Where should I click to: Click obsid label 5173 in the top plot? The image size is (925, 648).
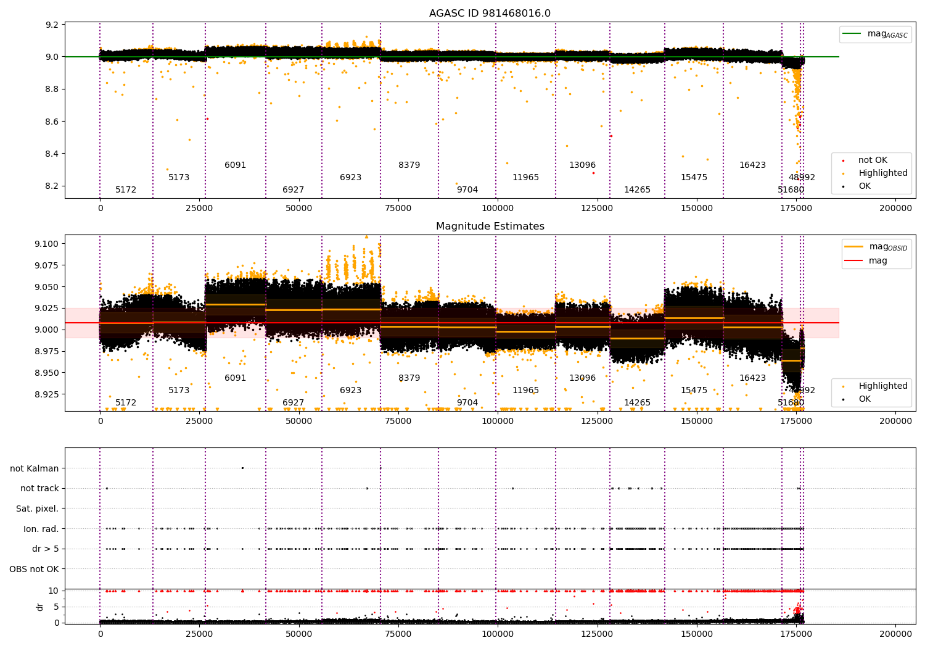pyautogui.click(x=179, y=178)
